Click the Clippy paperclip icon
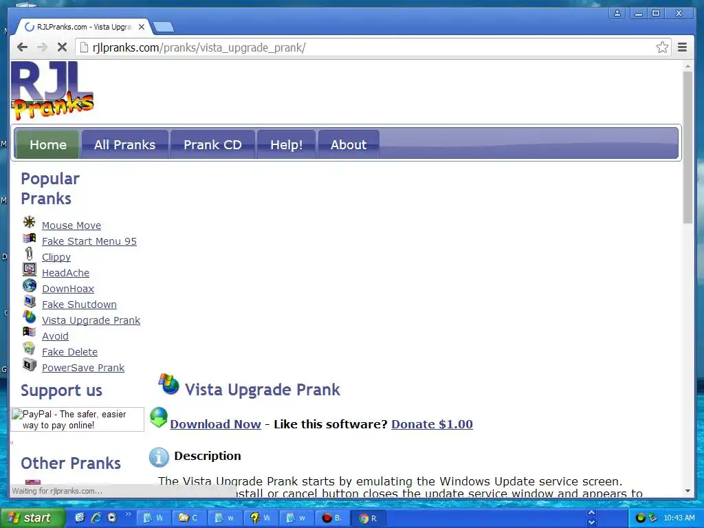 click(29, 254)
